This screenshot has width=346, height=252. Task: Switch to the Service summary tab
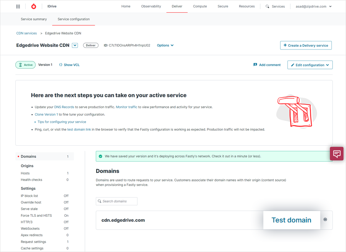(x=34, y=19)
